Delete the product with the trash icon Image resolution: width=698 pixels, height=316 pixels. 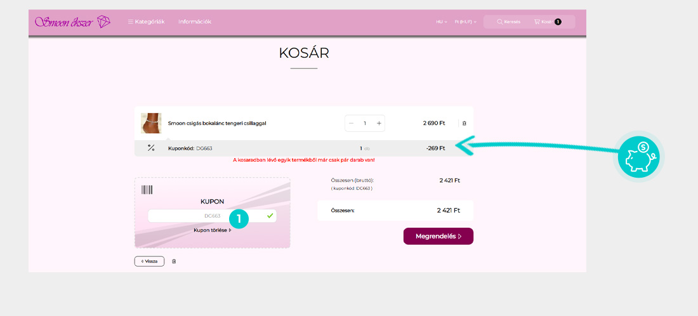pos(464,123)
